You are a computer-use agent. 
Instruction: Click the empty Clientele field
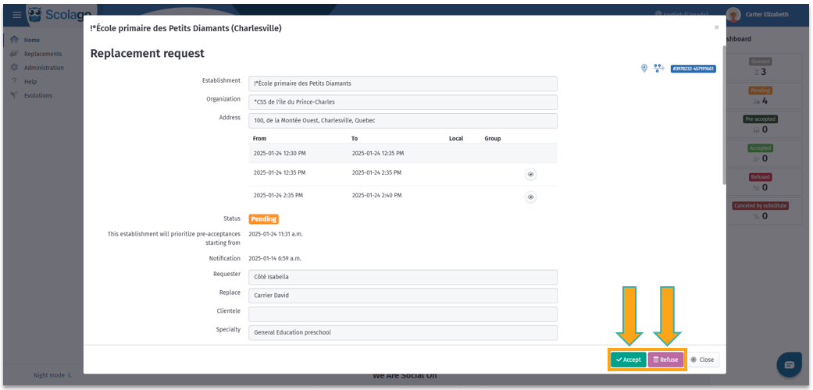(x=403, y=314)
